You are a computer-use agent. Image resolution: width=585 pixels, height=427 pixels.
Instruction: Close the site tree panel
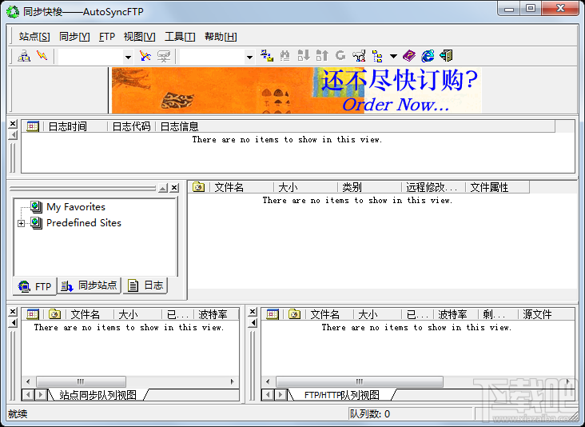click(174, 188)
